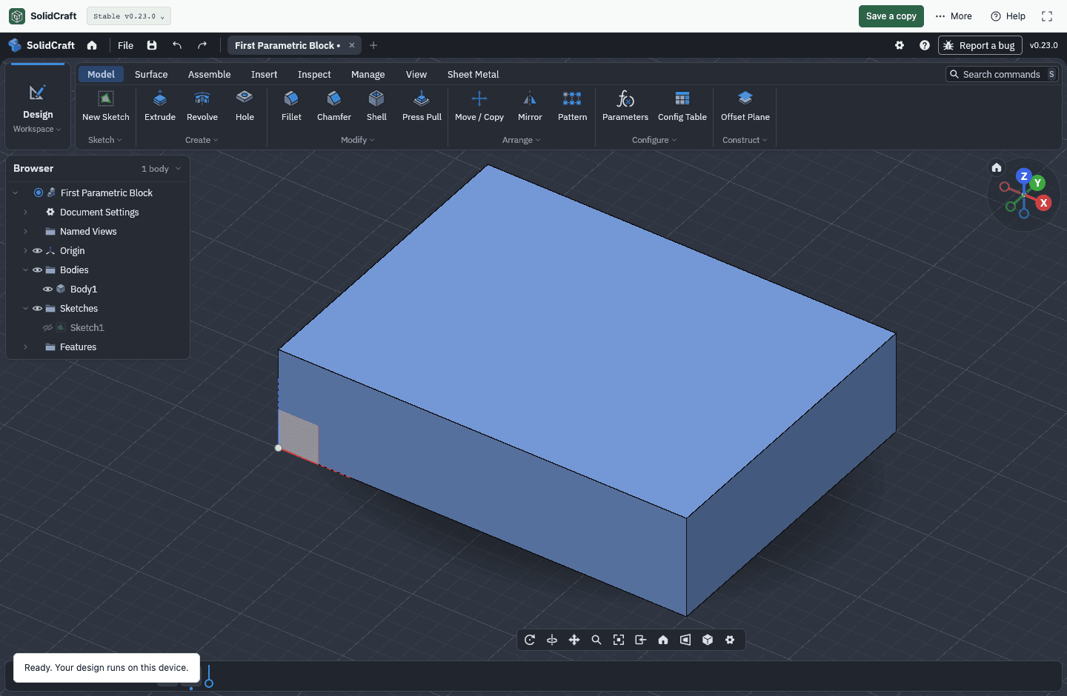Open the Inspect tab

coord(314,75)
